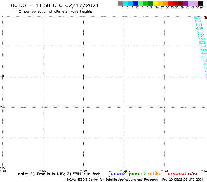Select the orange legend swatch
The image size is (207, 182).
(166, 3)
